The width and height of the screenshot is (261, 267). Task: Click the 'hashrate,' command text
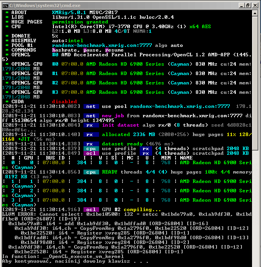tap(66, 50)
